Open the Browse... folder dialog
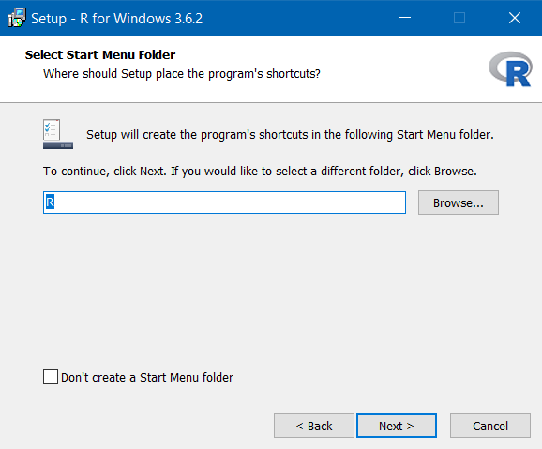Viewport: 542px width, 449px height. coord(458,202)
